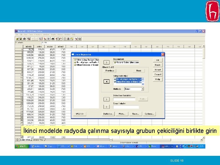
Task: Open the Options... dialog
Action: click(149, 114)
